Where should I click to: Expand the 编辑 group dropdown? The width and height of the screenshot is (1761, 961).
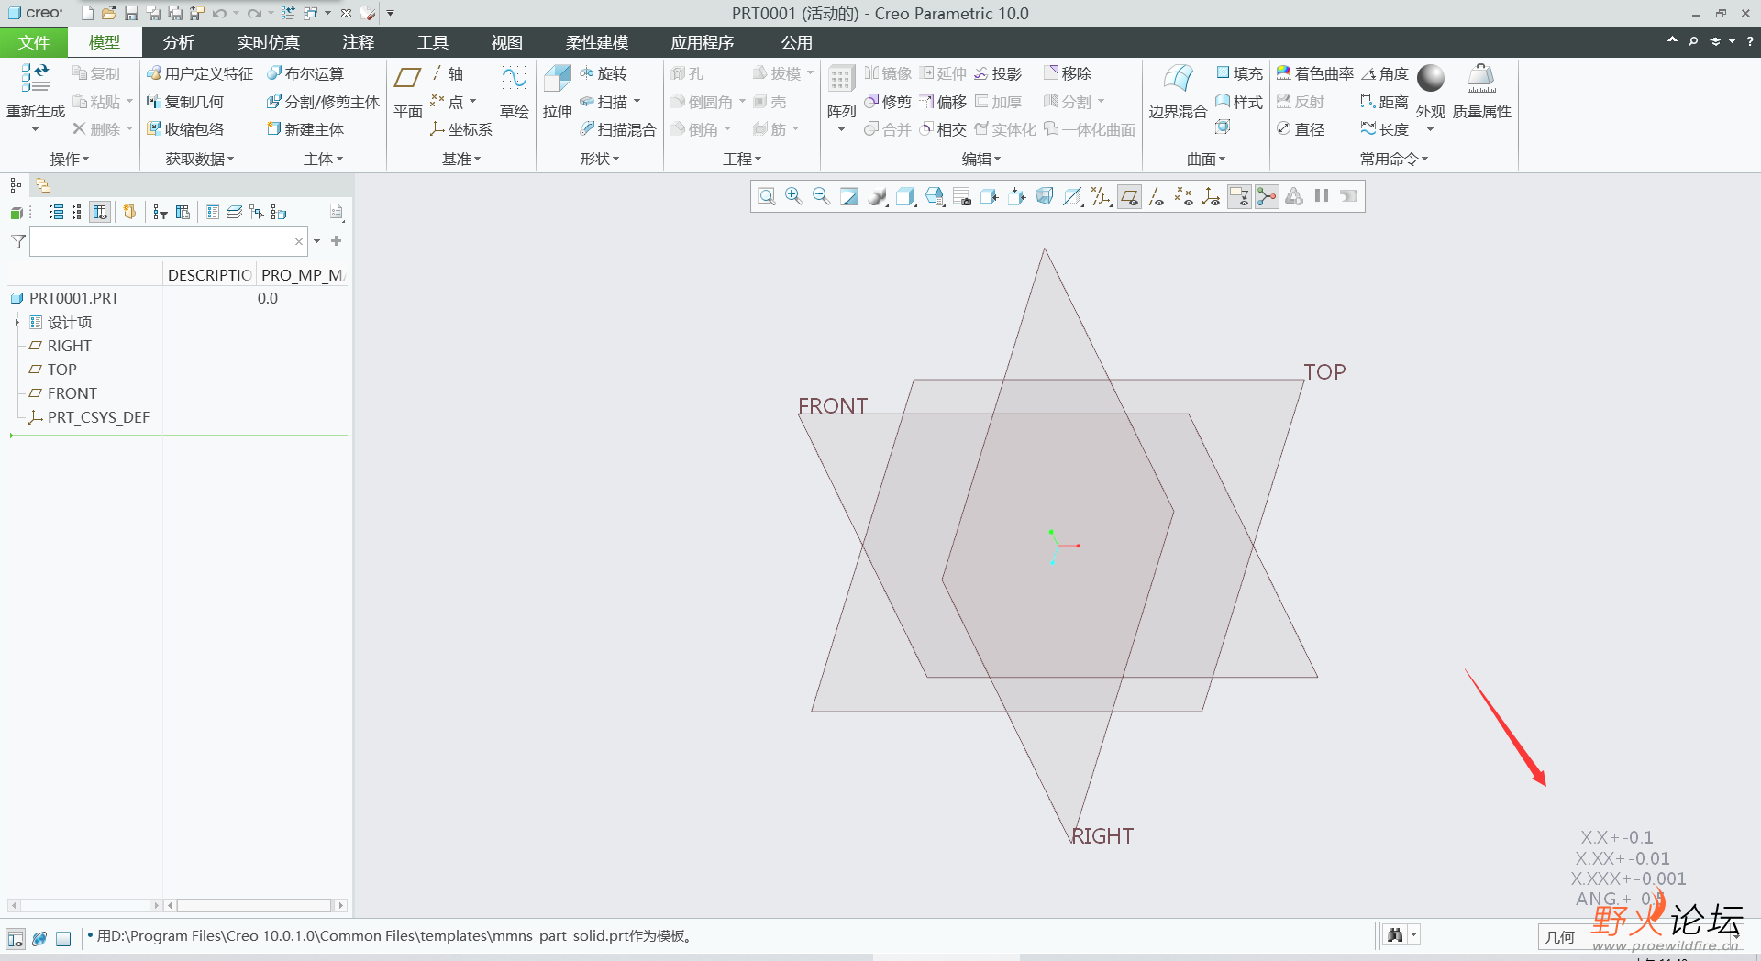[x=981, y=159]
